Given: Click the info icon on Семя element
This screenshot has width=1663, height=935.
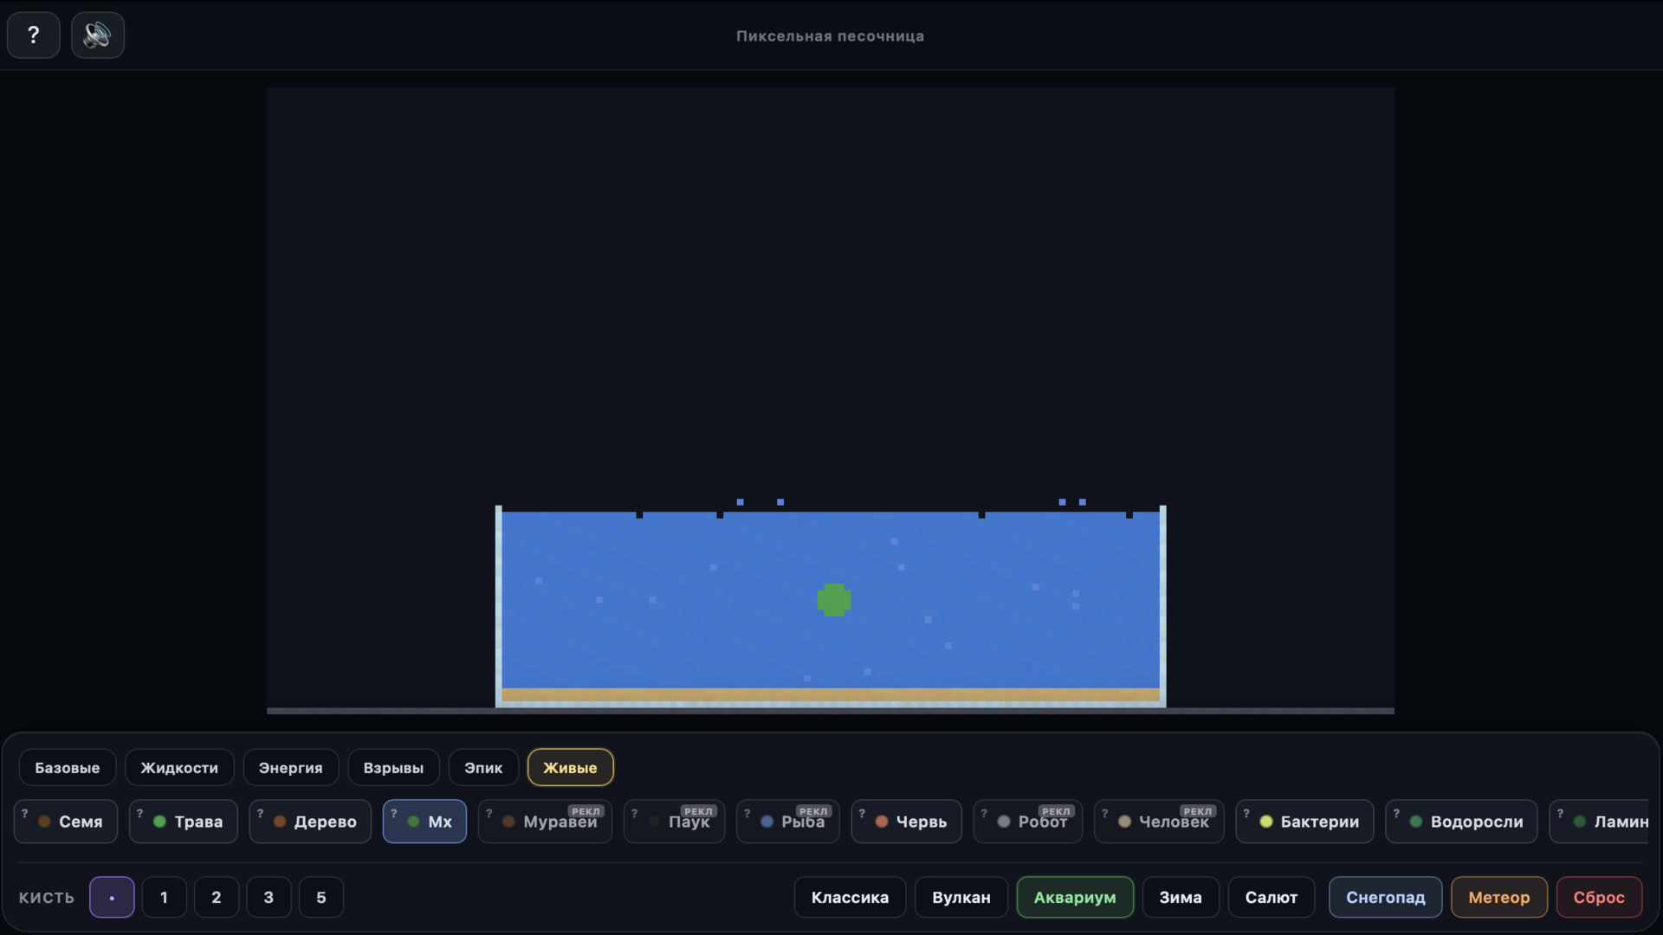Looking at the screenshot, I should pos(25,814).
